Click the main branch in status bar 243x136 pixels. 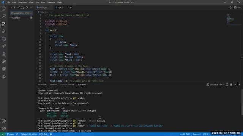[x=10, y=134]
